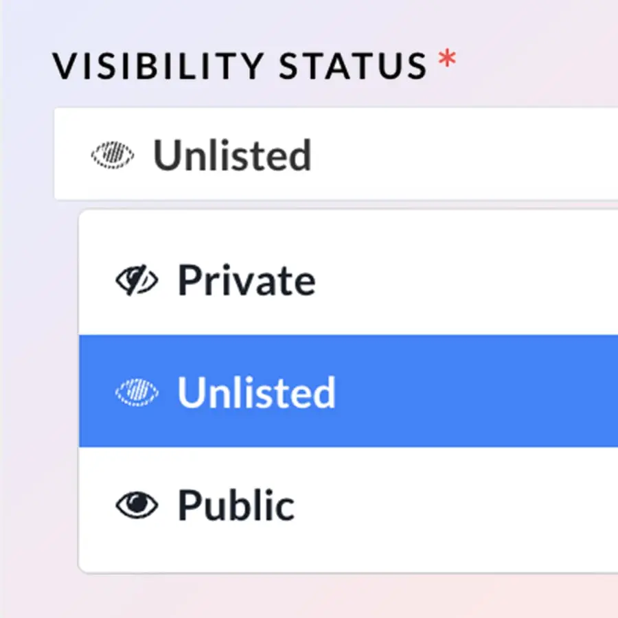The width and height of the screenshot is (618, 618).
Task: Click the Public label text
Action: click(x=236, y=505)
